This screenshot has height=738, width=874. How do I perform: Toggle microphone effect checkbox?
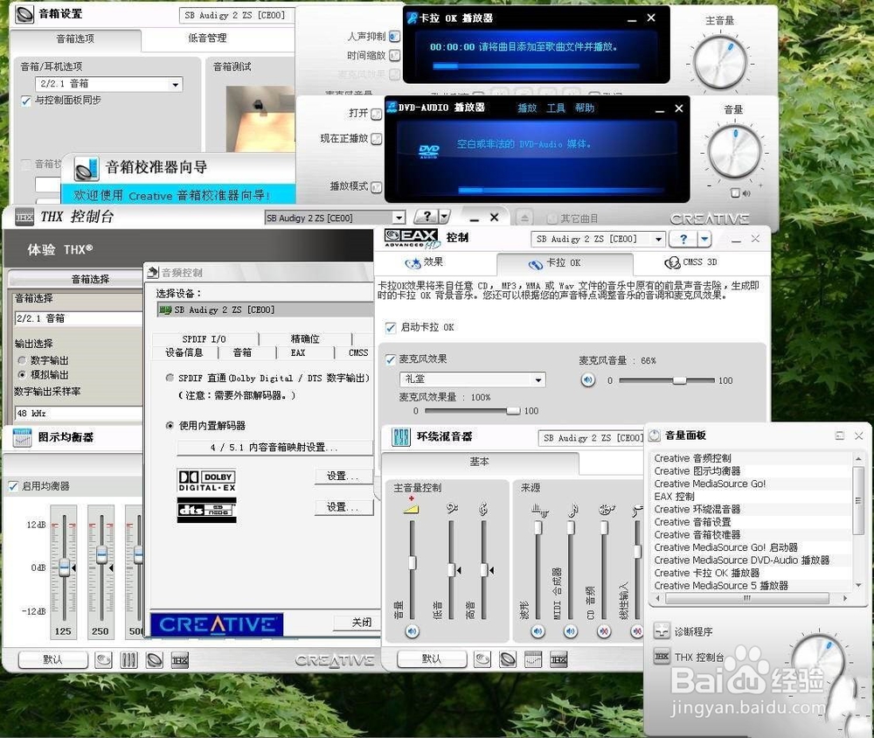coord(391,359)
